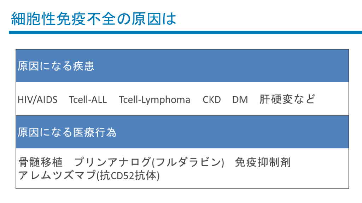Select the 免疫抑制剤 entry
362x203 pixels.
tap(263, 162)
